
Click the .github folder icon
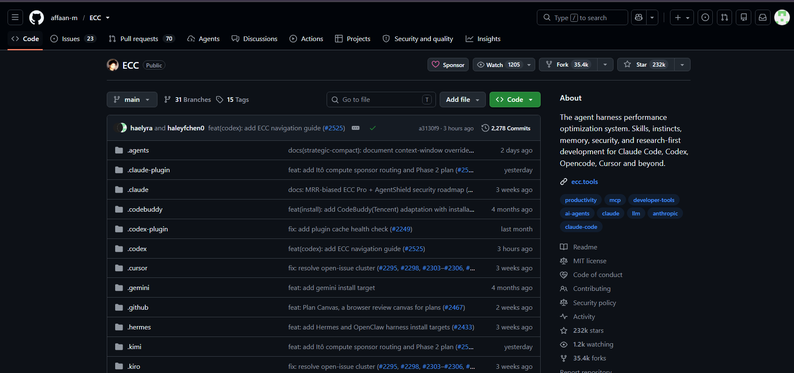(x=119, y=307)
